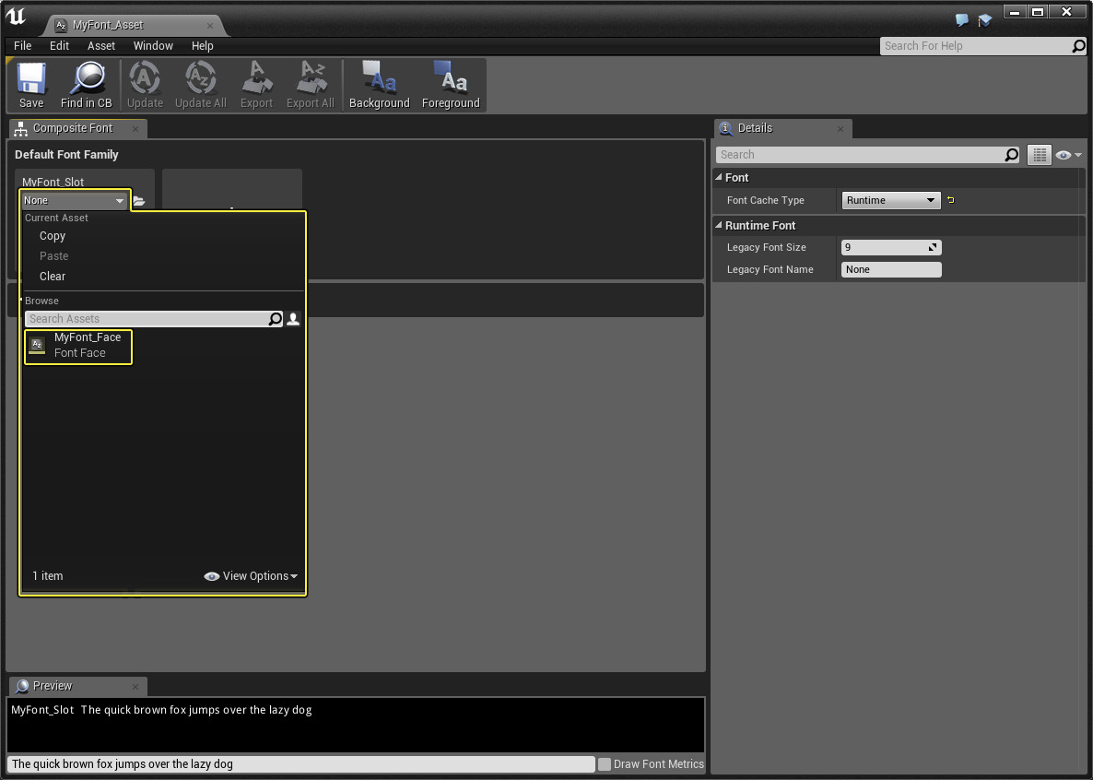The width and height of the screenshot is (1093, 780).
Task: Choose Clear from the Current Asset menu
Action: coord(53,277)
